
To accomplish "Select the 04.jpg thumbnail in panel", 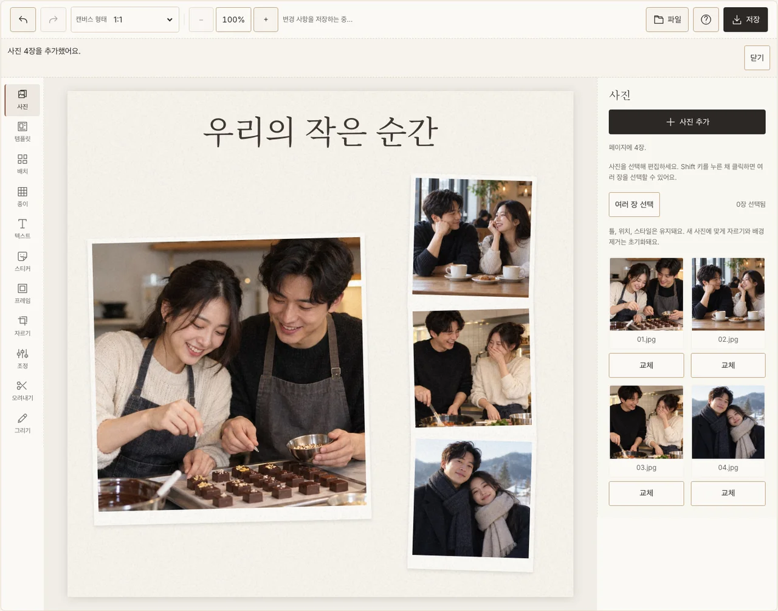I will tap(728, 422).
